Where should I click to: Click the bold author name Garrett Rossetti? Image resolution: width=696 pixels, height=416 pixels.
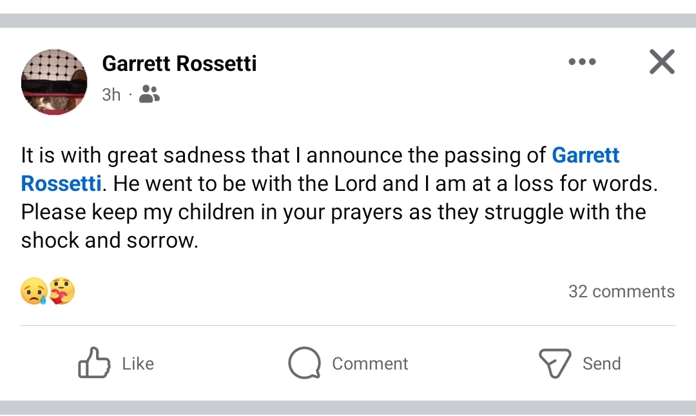click(x=179, y=64)
